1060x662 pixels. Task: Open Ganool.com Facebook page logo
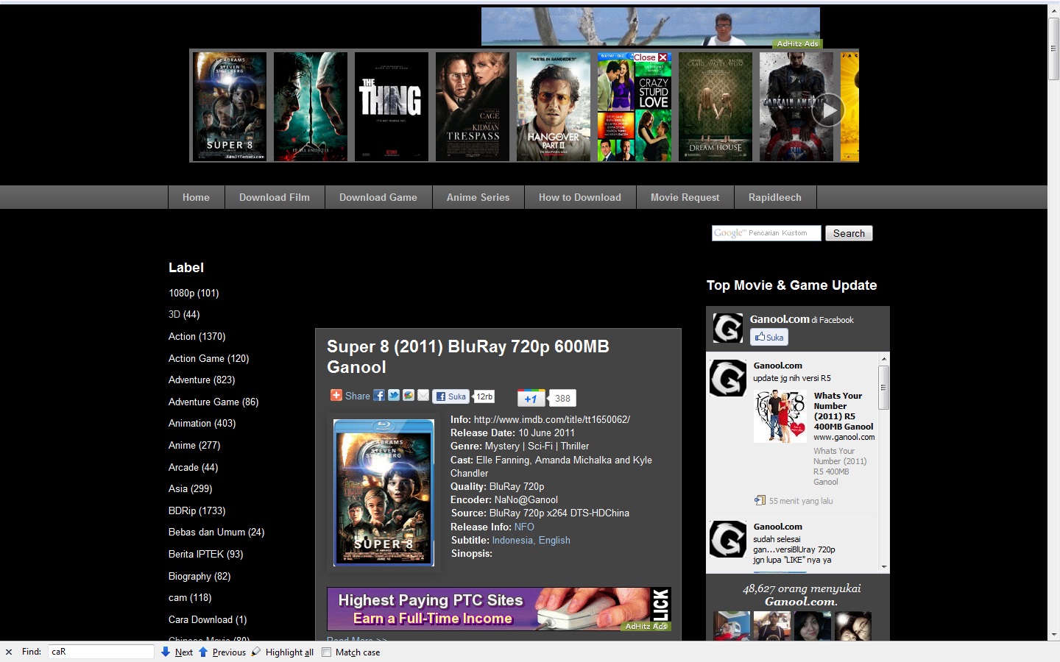pos(728,328)
